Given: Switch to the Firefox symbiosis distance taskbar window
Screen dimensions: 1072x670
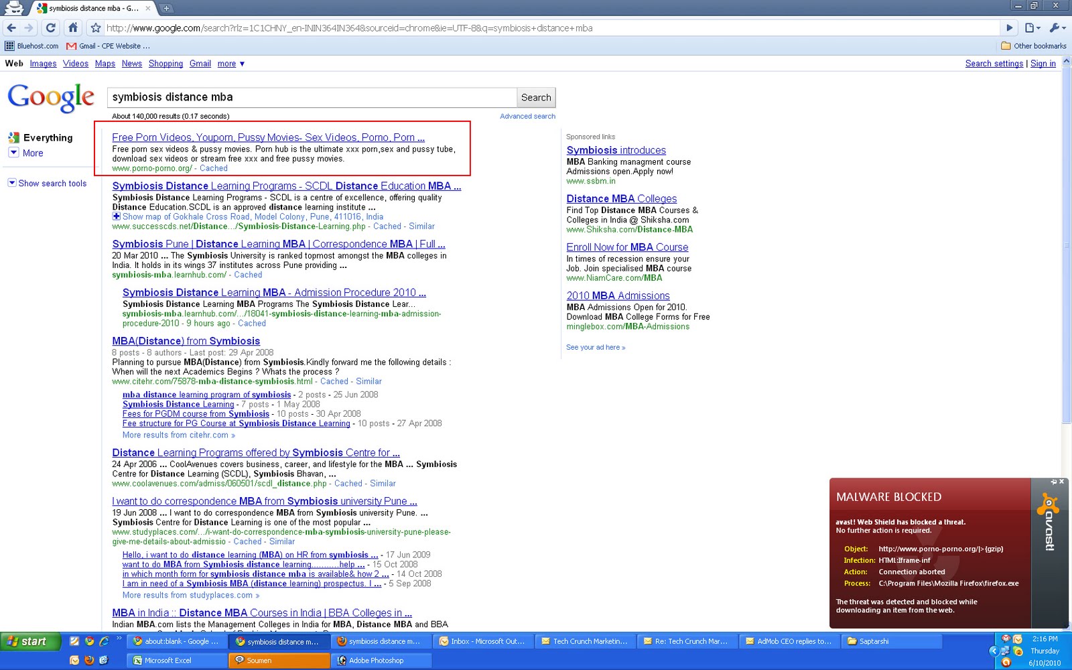Looking at the screenshot, I should pos(381,641).
